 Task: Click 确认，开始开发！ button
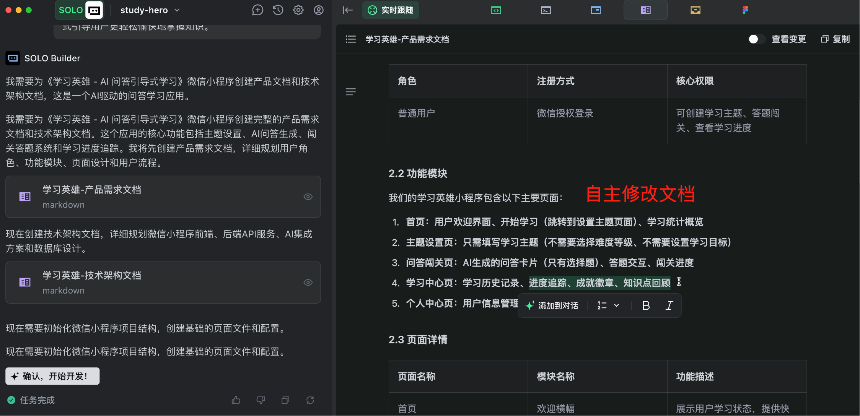pyautogui.click(x=52, y=376)
